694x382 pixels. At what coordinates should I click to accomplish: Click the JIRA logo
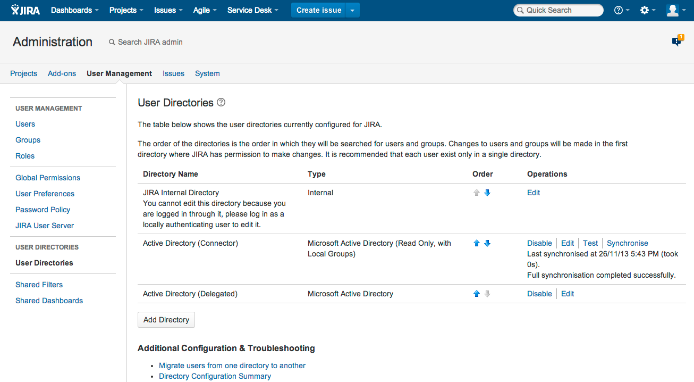coord(25,10)
